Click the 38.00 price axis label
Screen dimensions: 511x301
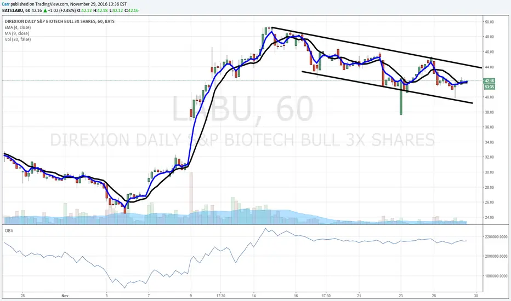[489, 112]
